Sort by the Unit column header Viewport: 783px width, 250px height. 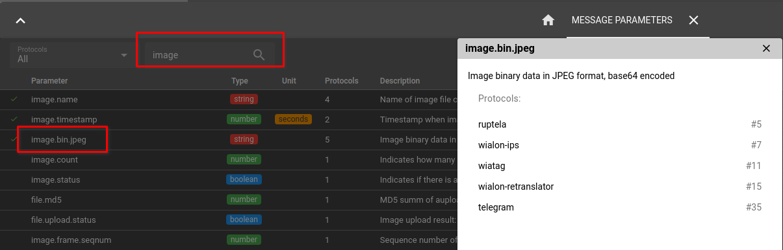289,81
